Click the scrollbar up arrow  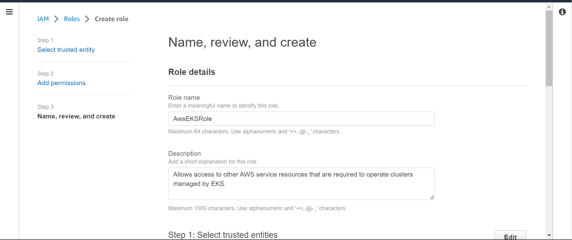[549, 7]
